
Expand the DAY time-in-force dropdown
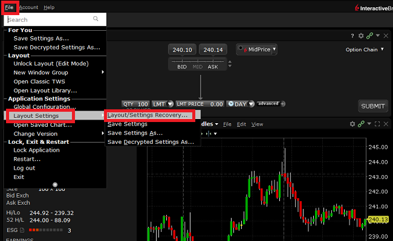pyautogui.click(x=240, y=104)
